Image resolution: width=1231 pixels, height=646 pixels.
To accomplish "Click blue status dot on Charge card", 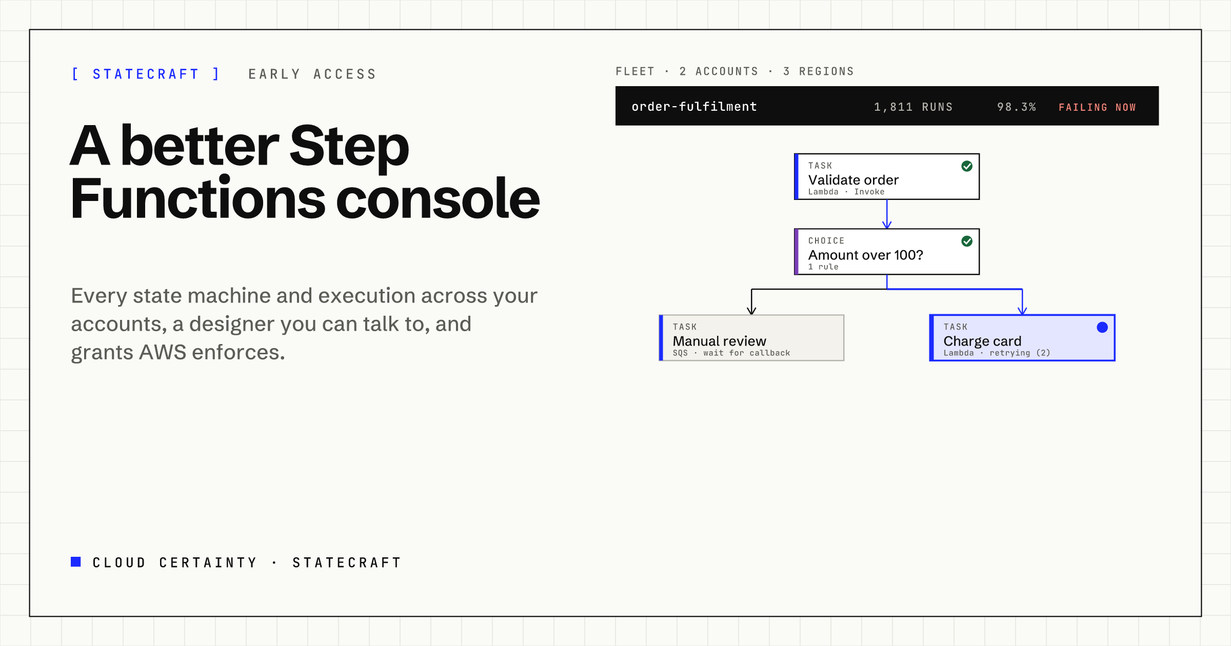I will [1102, 327].
